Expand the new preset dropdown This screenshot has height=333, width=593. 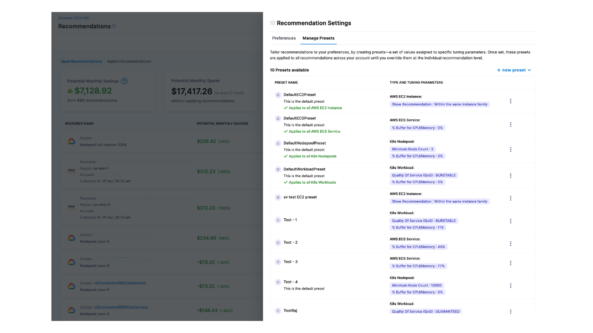[514, 70]
